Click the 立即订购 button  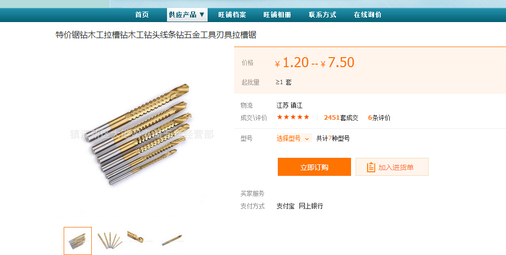pyautogui.click(x=314, y=167)
